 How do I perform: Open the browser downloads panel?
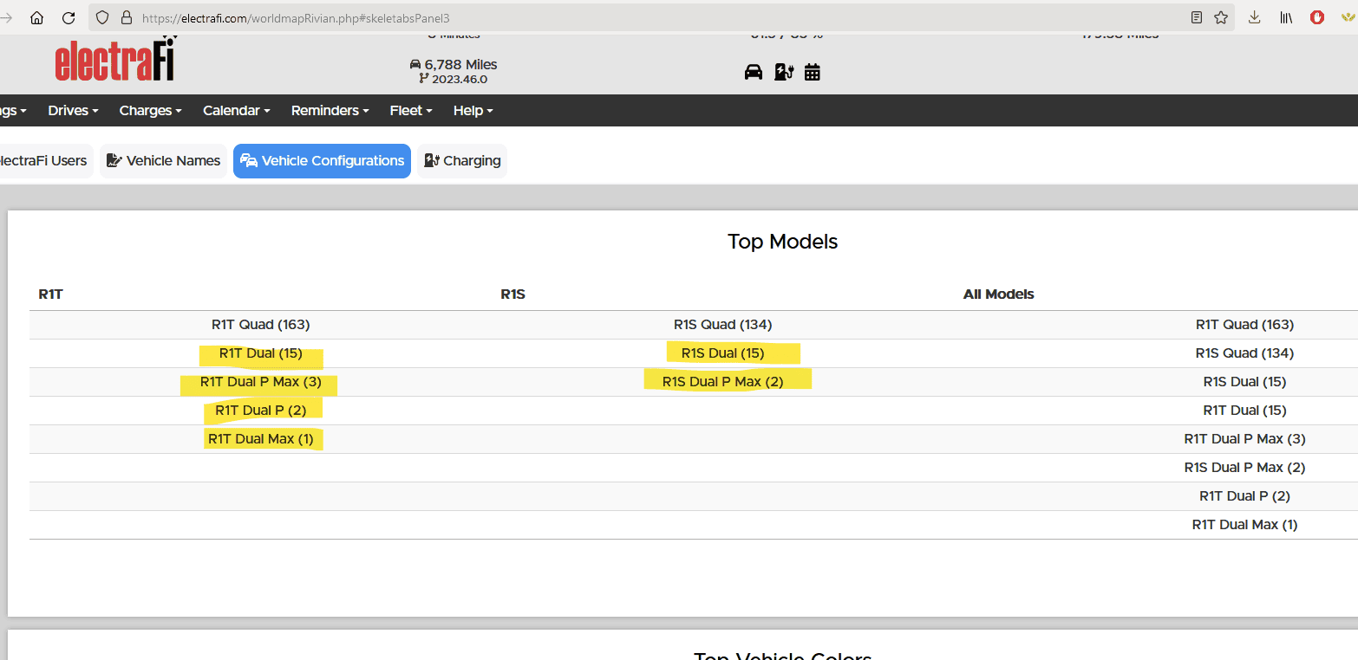[1254, 17]
